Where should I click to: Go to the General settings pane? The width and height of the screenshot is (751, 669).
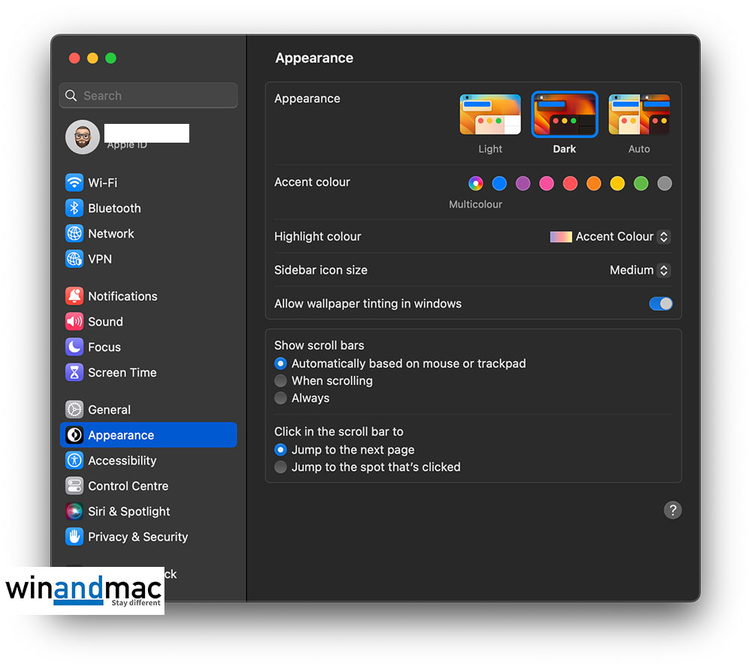click(109, 410)
